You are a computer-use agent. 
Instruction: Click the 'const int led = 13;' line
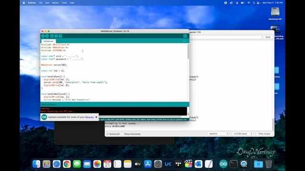tap(53, 71)
